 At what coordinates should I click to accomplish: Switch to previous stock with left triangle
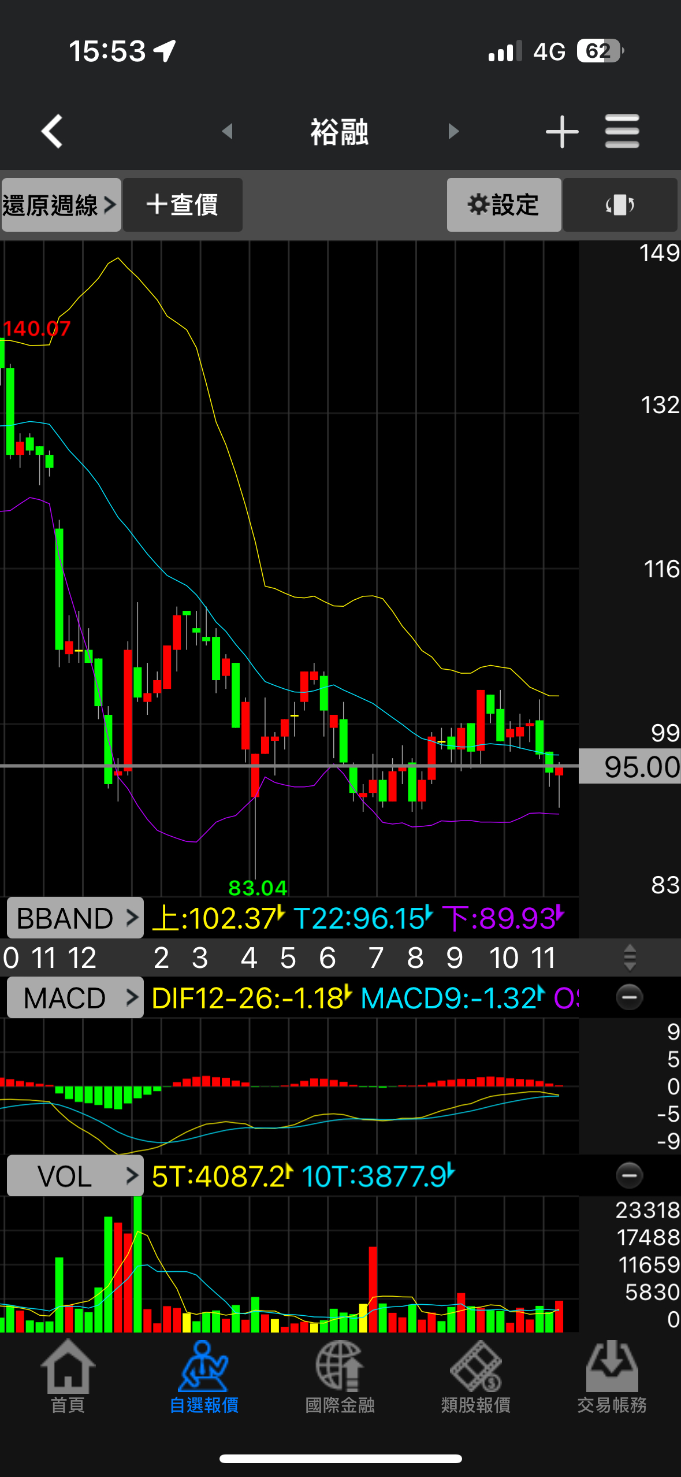coord(228,131)
